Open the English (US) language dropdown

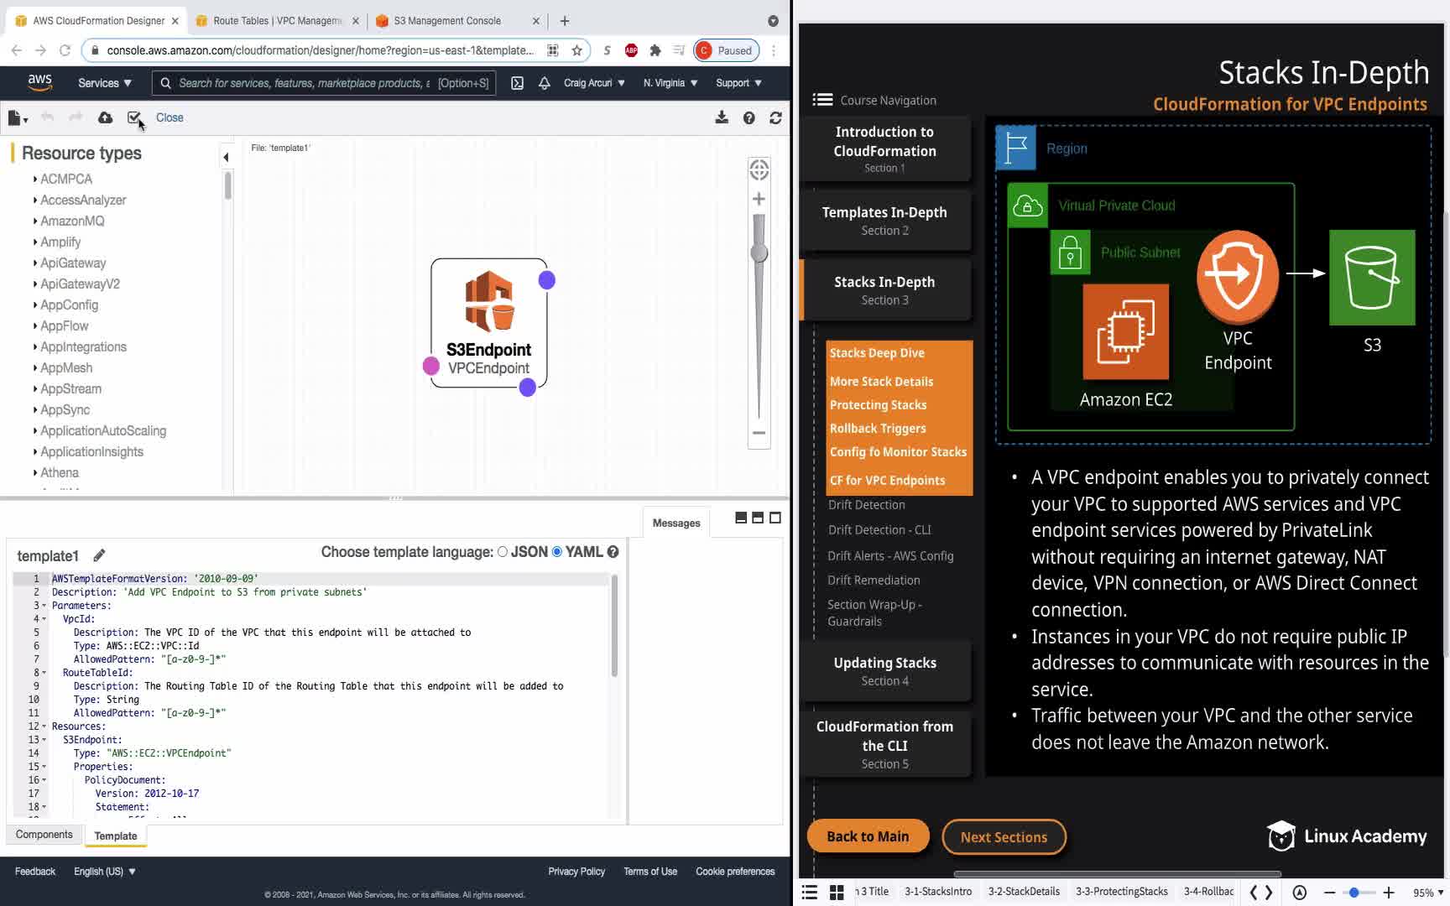105,872
